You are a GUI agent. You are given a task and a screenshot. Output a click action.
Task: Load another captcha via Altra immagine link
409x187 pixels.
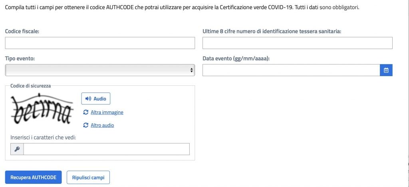tap(107, 112)
